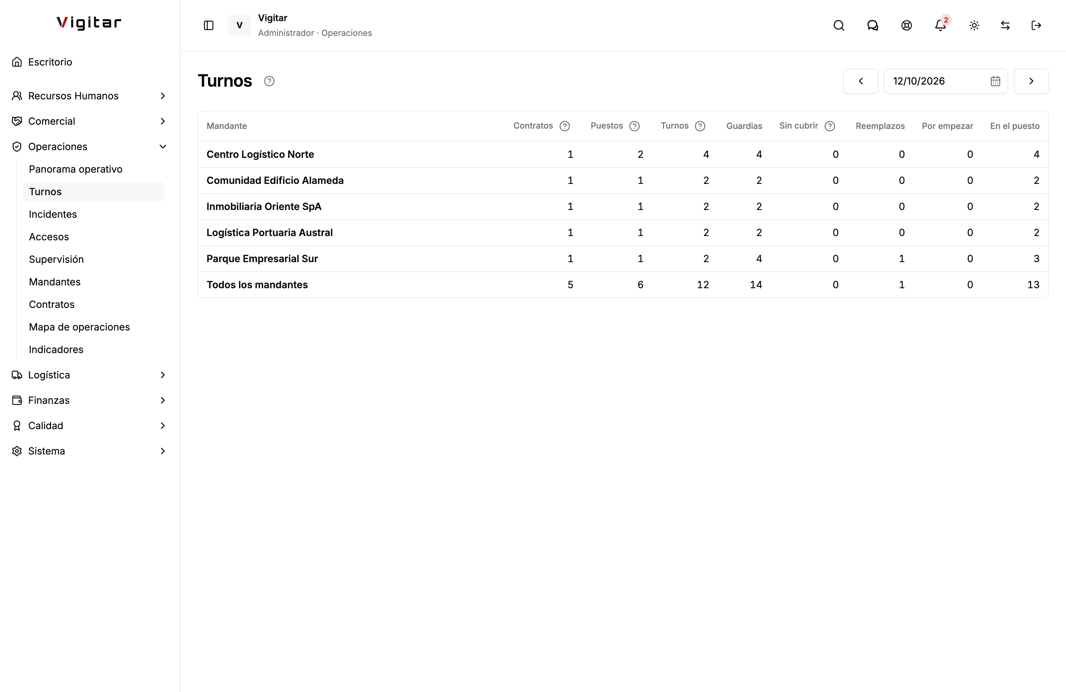Click the Sin cubrir column help icon
This screenshot has height=692, width=1066.
click(830, 126)
